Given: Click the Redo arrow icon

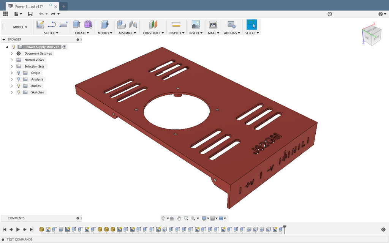Looking at the screenshot, I should (x=53, y=14).
